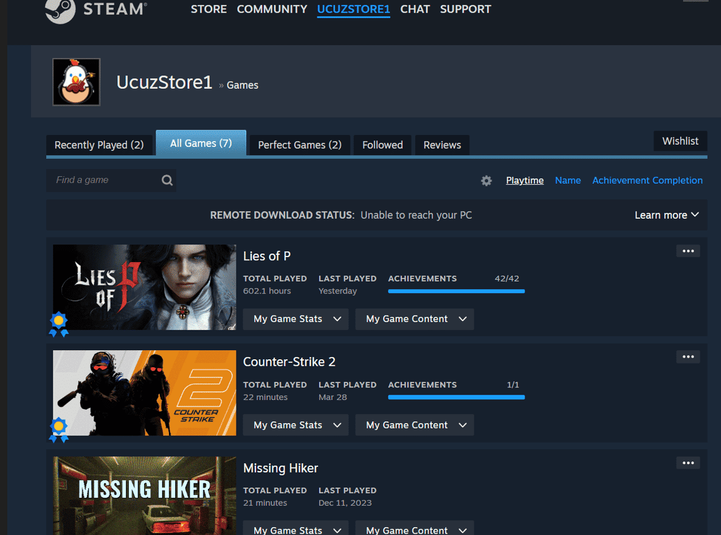The width and height of the screenshot is (721, 535).
Task: Sort games by Name
Action: pos(568,180)
